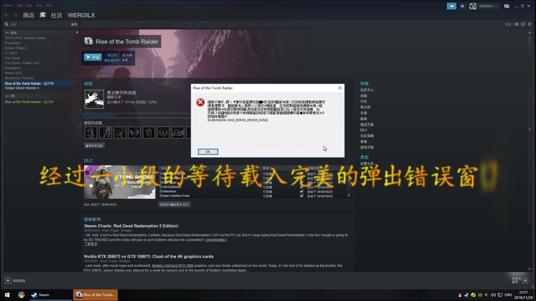Screen dimensions: 536x301
Task: Open the 社区 community tab
Action: pos(57,16)
